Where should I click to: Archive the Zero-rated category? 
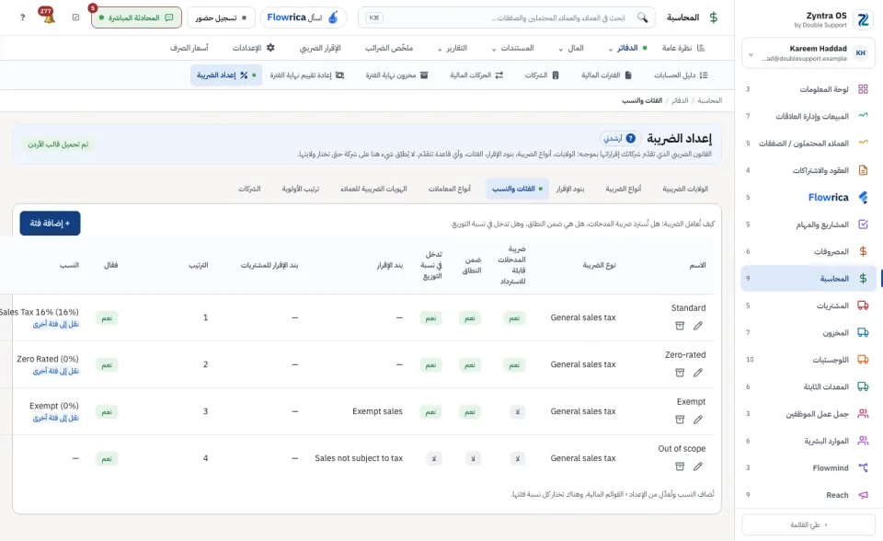tap(680, 373)
